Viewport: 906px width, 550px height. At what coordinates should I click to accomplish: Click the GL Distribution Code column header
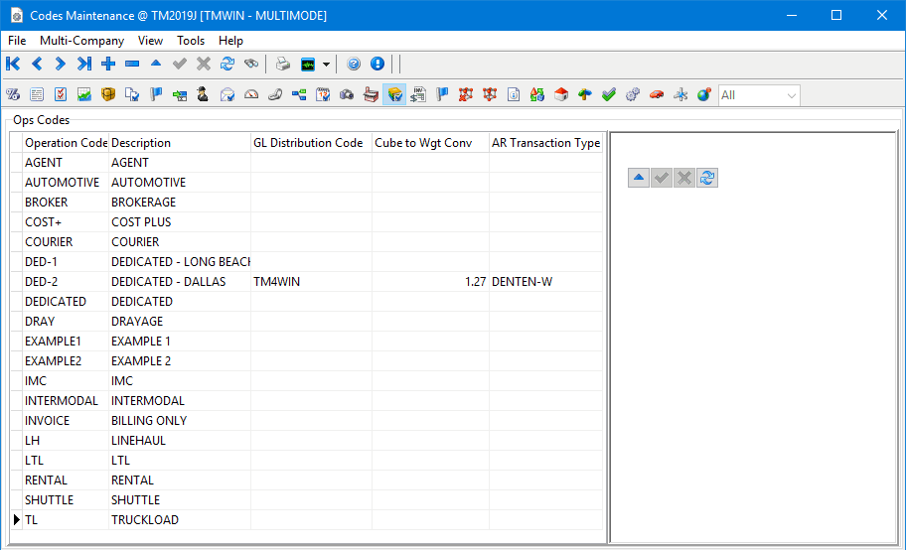pos(308,143)
